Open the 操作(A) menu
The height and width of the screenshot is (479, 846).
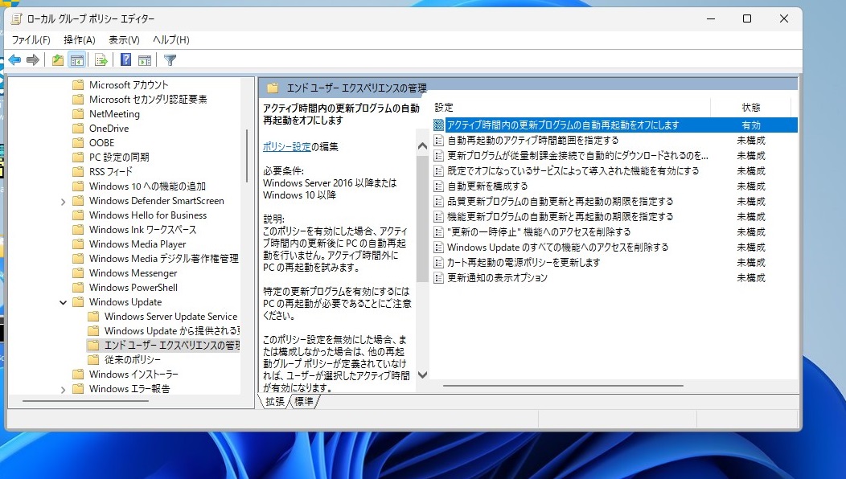pyautogui.click(x=79, y=39)
